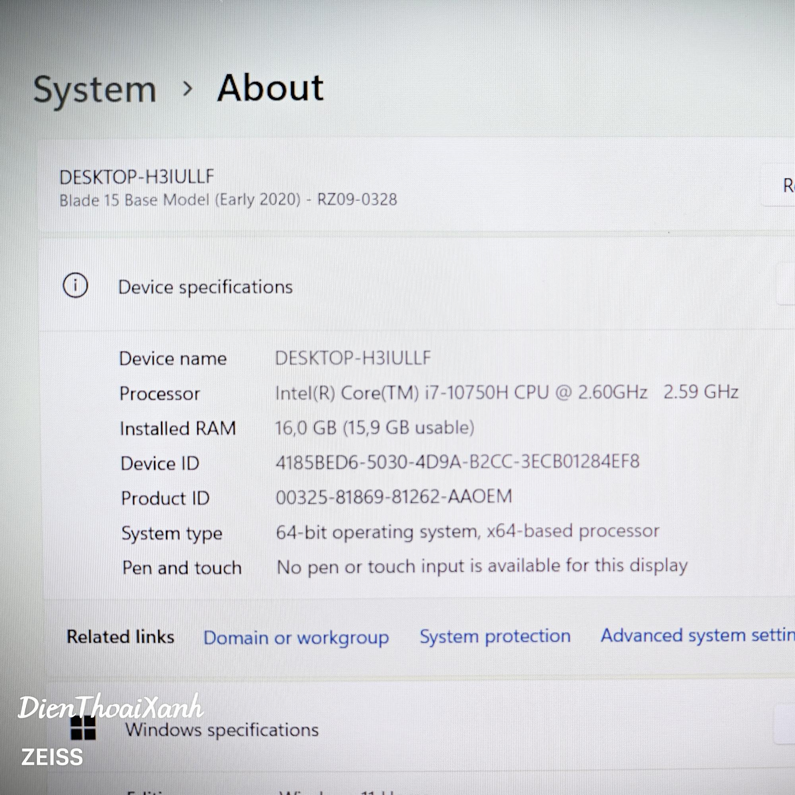Screen dimensions: 795x795
Task: Select the Product ID 00325-81869-81262-AAOEM
Action: pyautogui.click(x=394, y=496)
